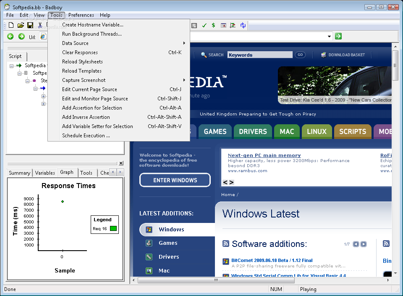Click the GO search button
403x296 pixels.
[300, 55]
